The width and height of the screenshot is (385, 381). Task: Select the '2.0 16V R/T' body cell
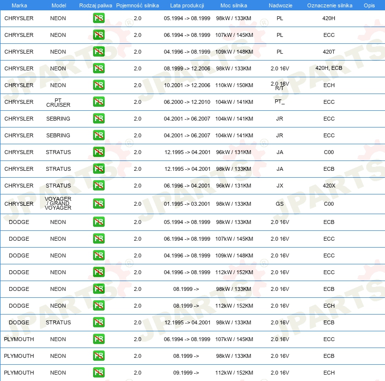280,86
